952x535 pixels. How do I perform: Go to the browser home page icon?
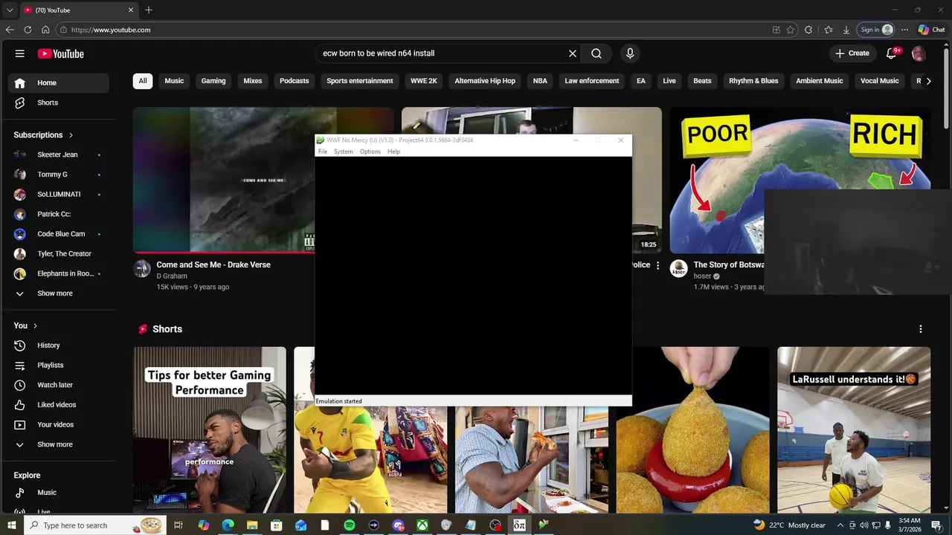[45, 30]
